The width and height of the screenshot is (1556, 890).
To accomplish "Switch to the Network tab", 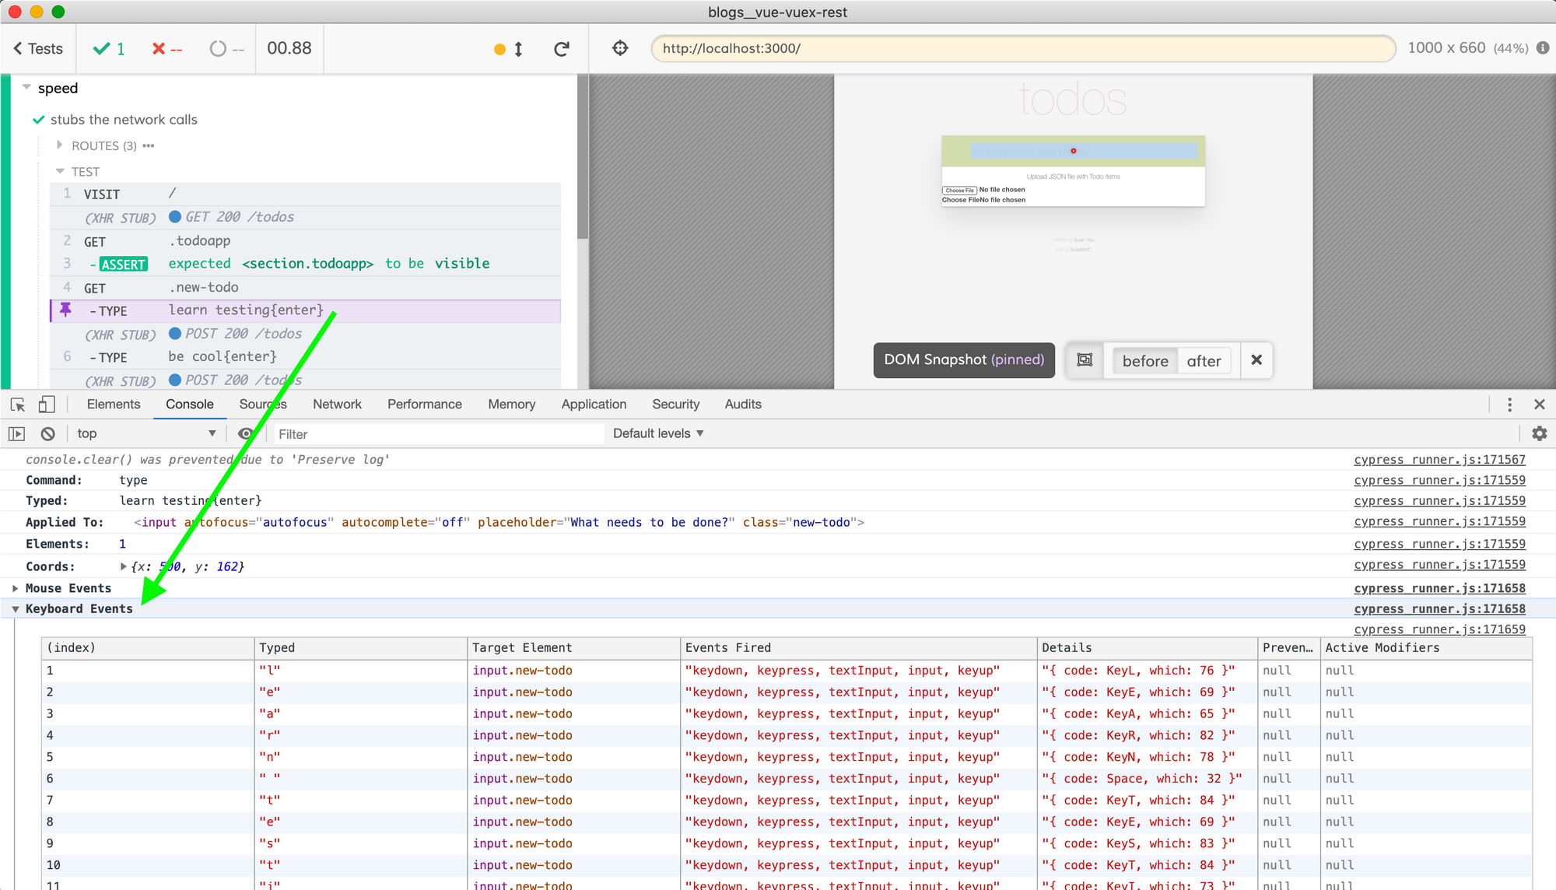I will point(337,405).
